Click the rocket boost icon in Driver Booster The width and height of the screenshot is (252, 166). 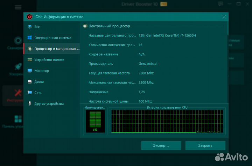[x=18, y=66]
